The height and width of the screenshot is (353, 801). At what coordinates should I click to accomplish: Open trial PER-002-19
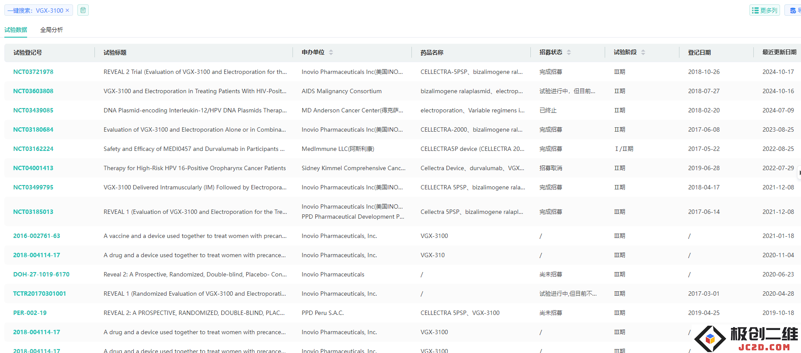pos(30,313)
